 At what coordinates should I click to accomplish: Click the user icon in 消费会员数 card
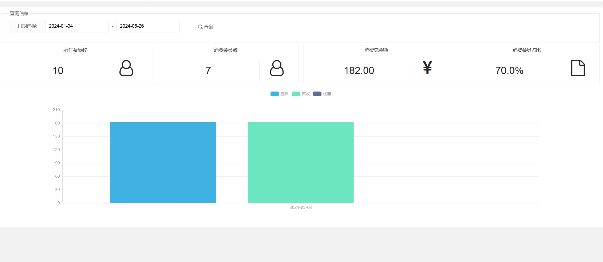(277, 68)
